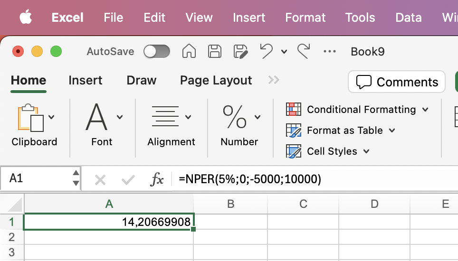
Task: Click the Book9 document title
Action: click(367, 52)
